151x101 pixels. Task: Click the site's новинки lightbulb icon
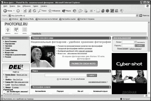[x=8, y=30]
